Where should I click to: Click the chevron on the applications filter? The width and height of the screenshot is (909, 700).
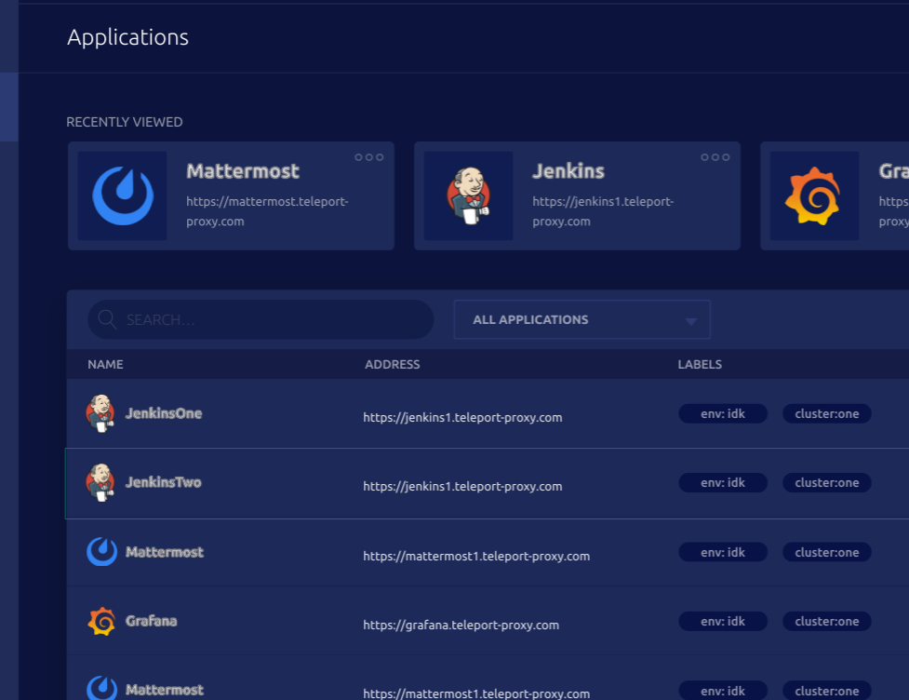pos(690,319)
